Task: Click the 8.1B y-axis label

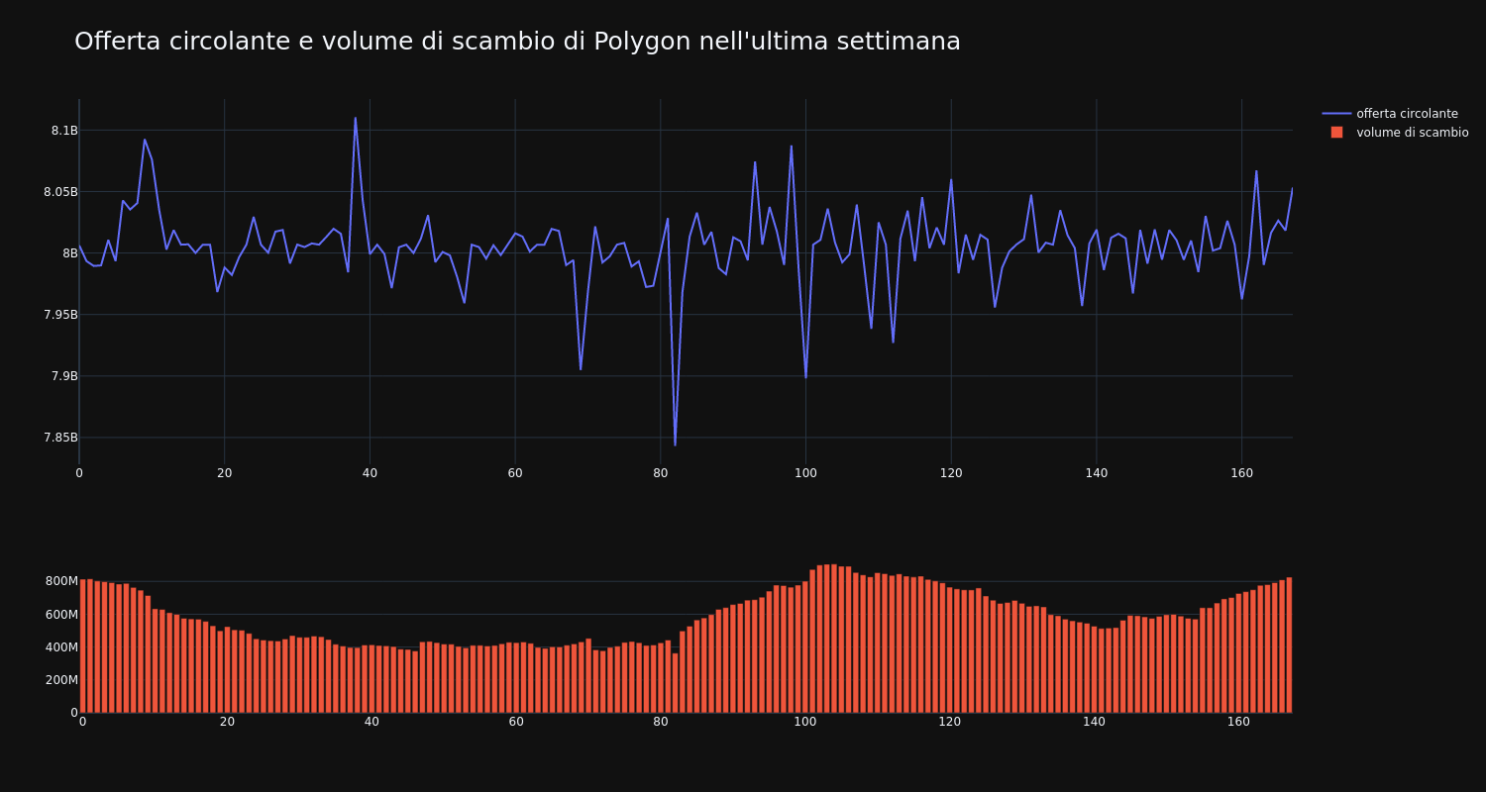Action: (x=64, y=131)
